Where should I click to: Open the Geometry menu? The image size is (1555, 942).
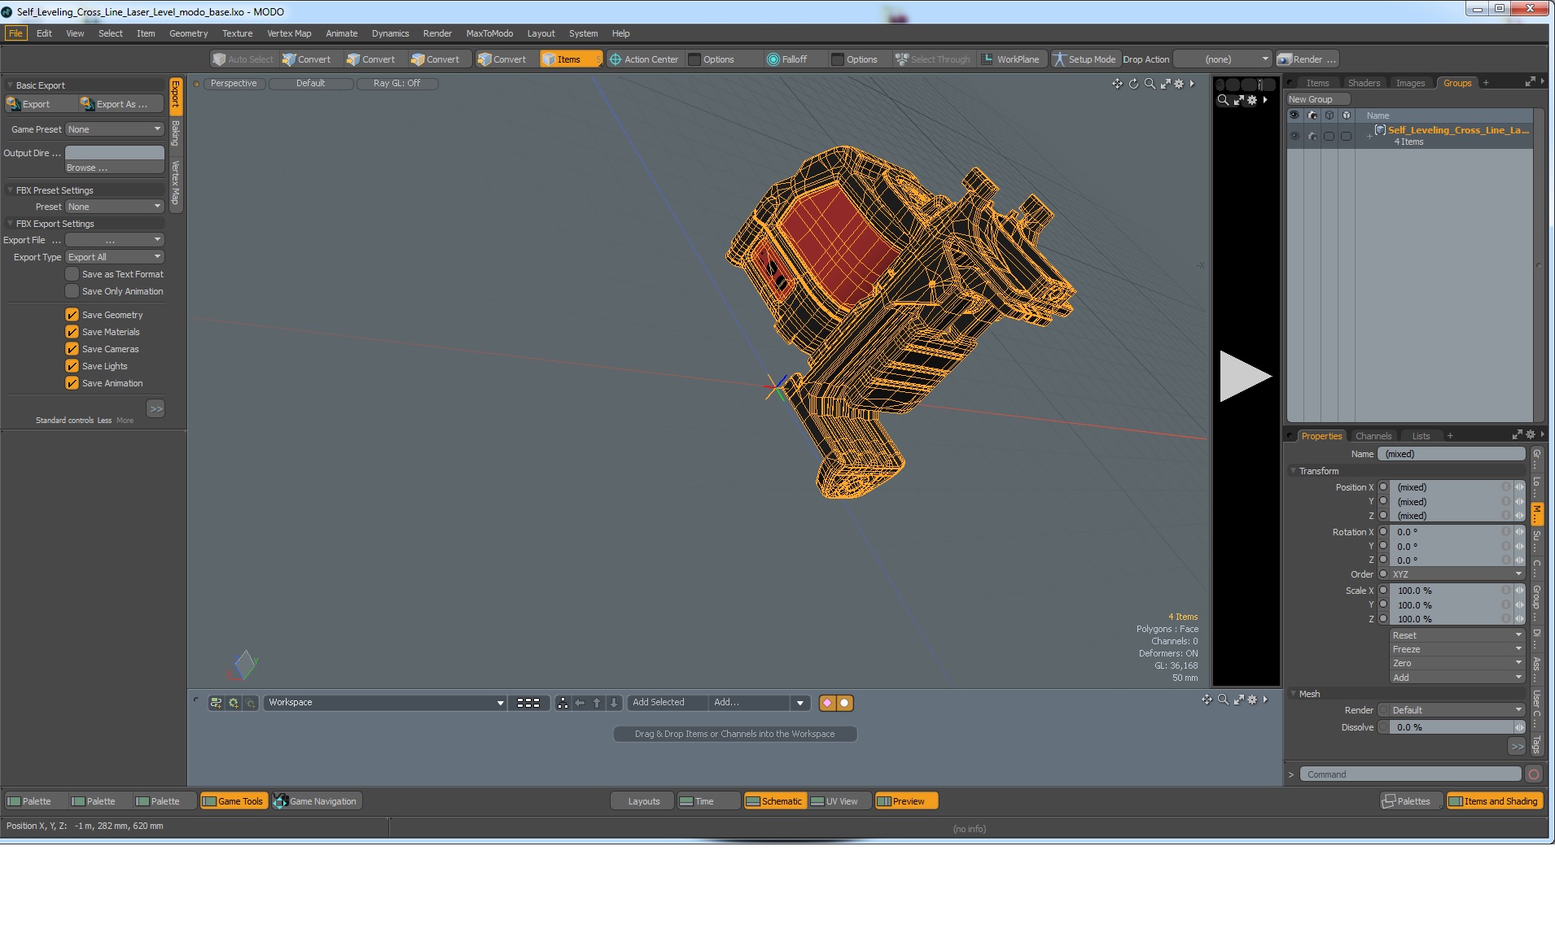[x=188, y=33]
